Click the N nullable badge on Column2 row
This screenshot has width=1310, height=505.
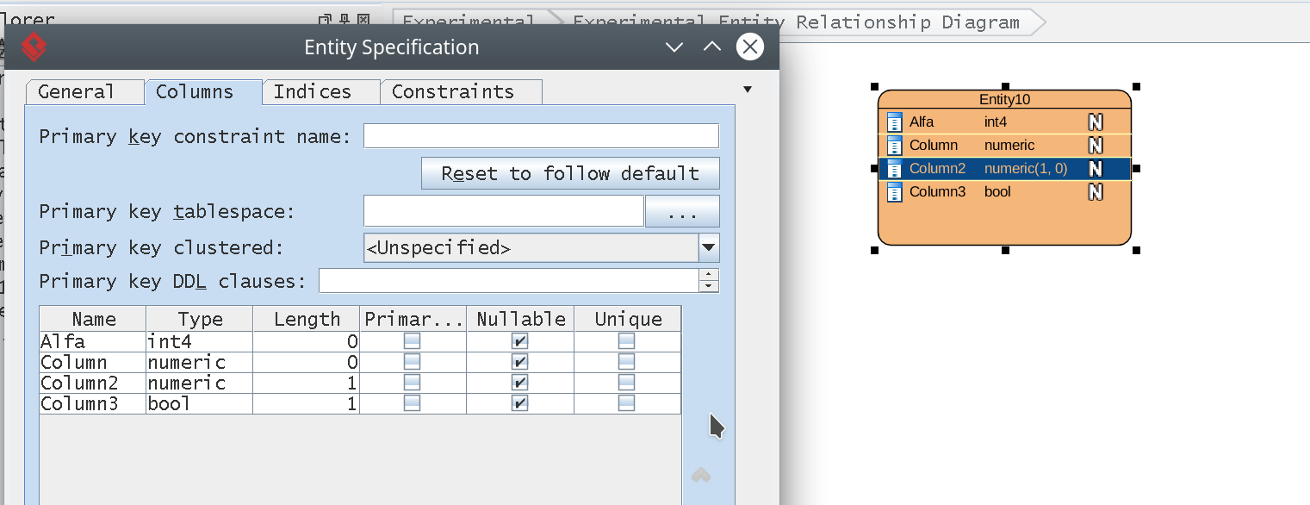click(1095, 168)
